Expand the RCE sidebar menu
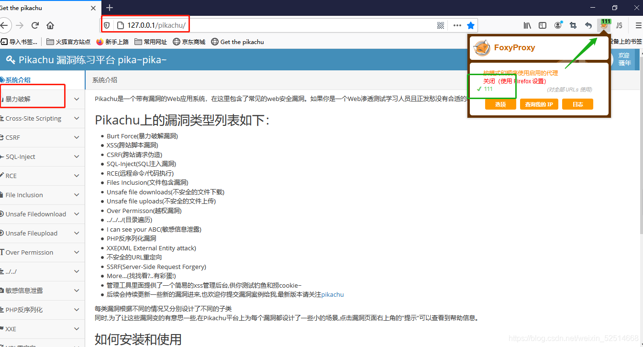The height and width of the screenshot is (347, 643). point(42,176)
